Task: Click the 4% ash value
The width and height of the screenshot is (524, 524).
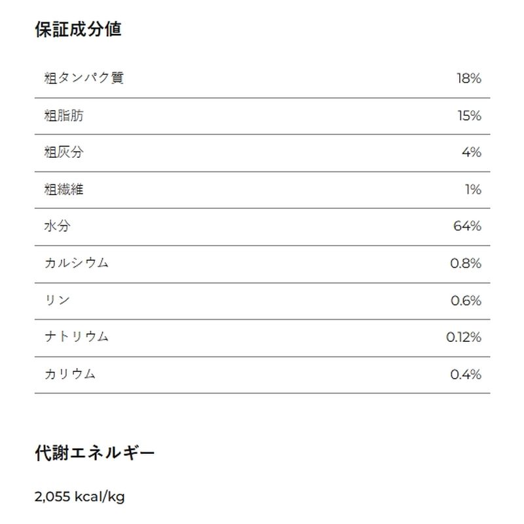Action: (472, 153)
